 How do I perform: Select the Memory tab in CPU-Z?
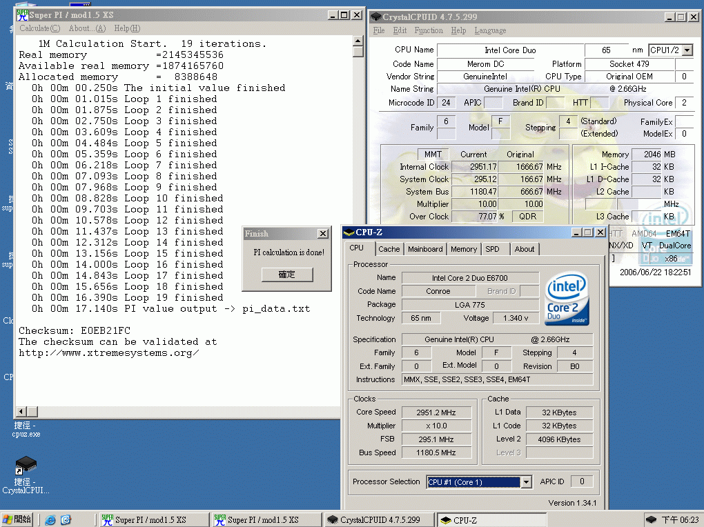(x=463, y=249)
